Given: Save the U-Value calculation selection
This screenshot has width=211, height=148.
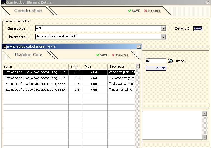Looking at the screenshot, I should 102,55.
